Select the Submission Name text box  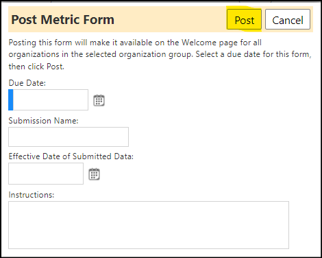[x=69, y=137]
